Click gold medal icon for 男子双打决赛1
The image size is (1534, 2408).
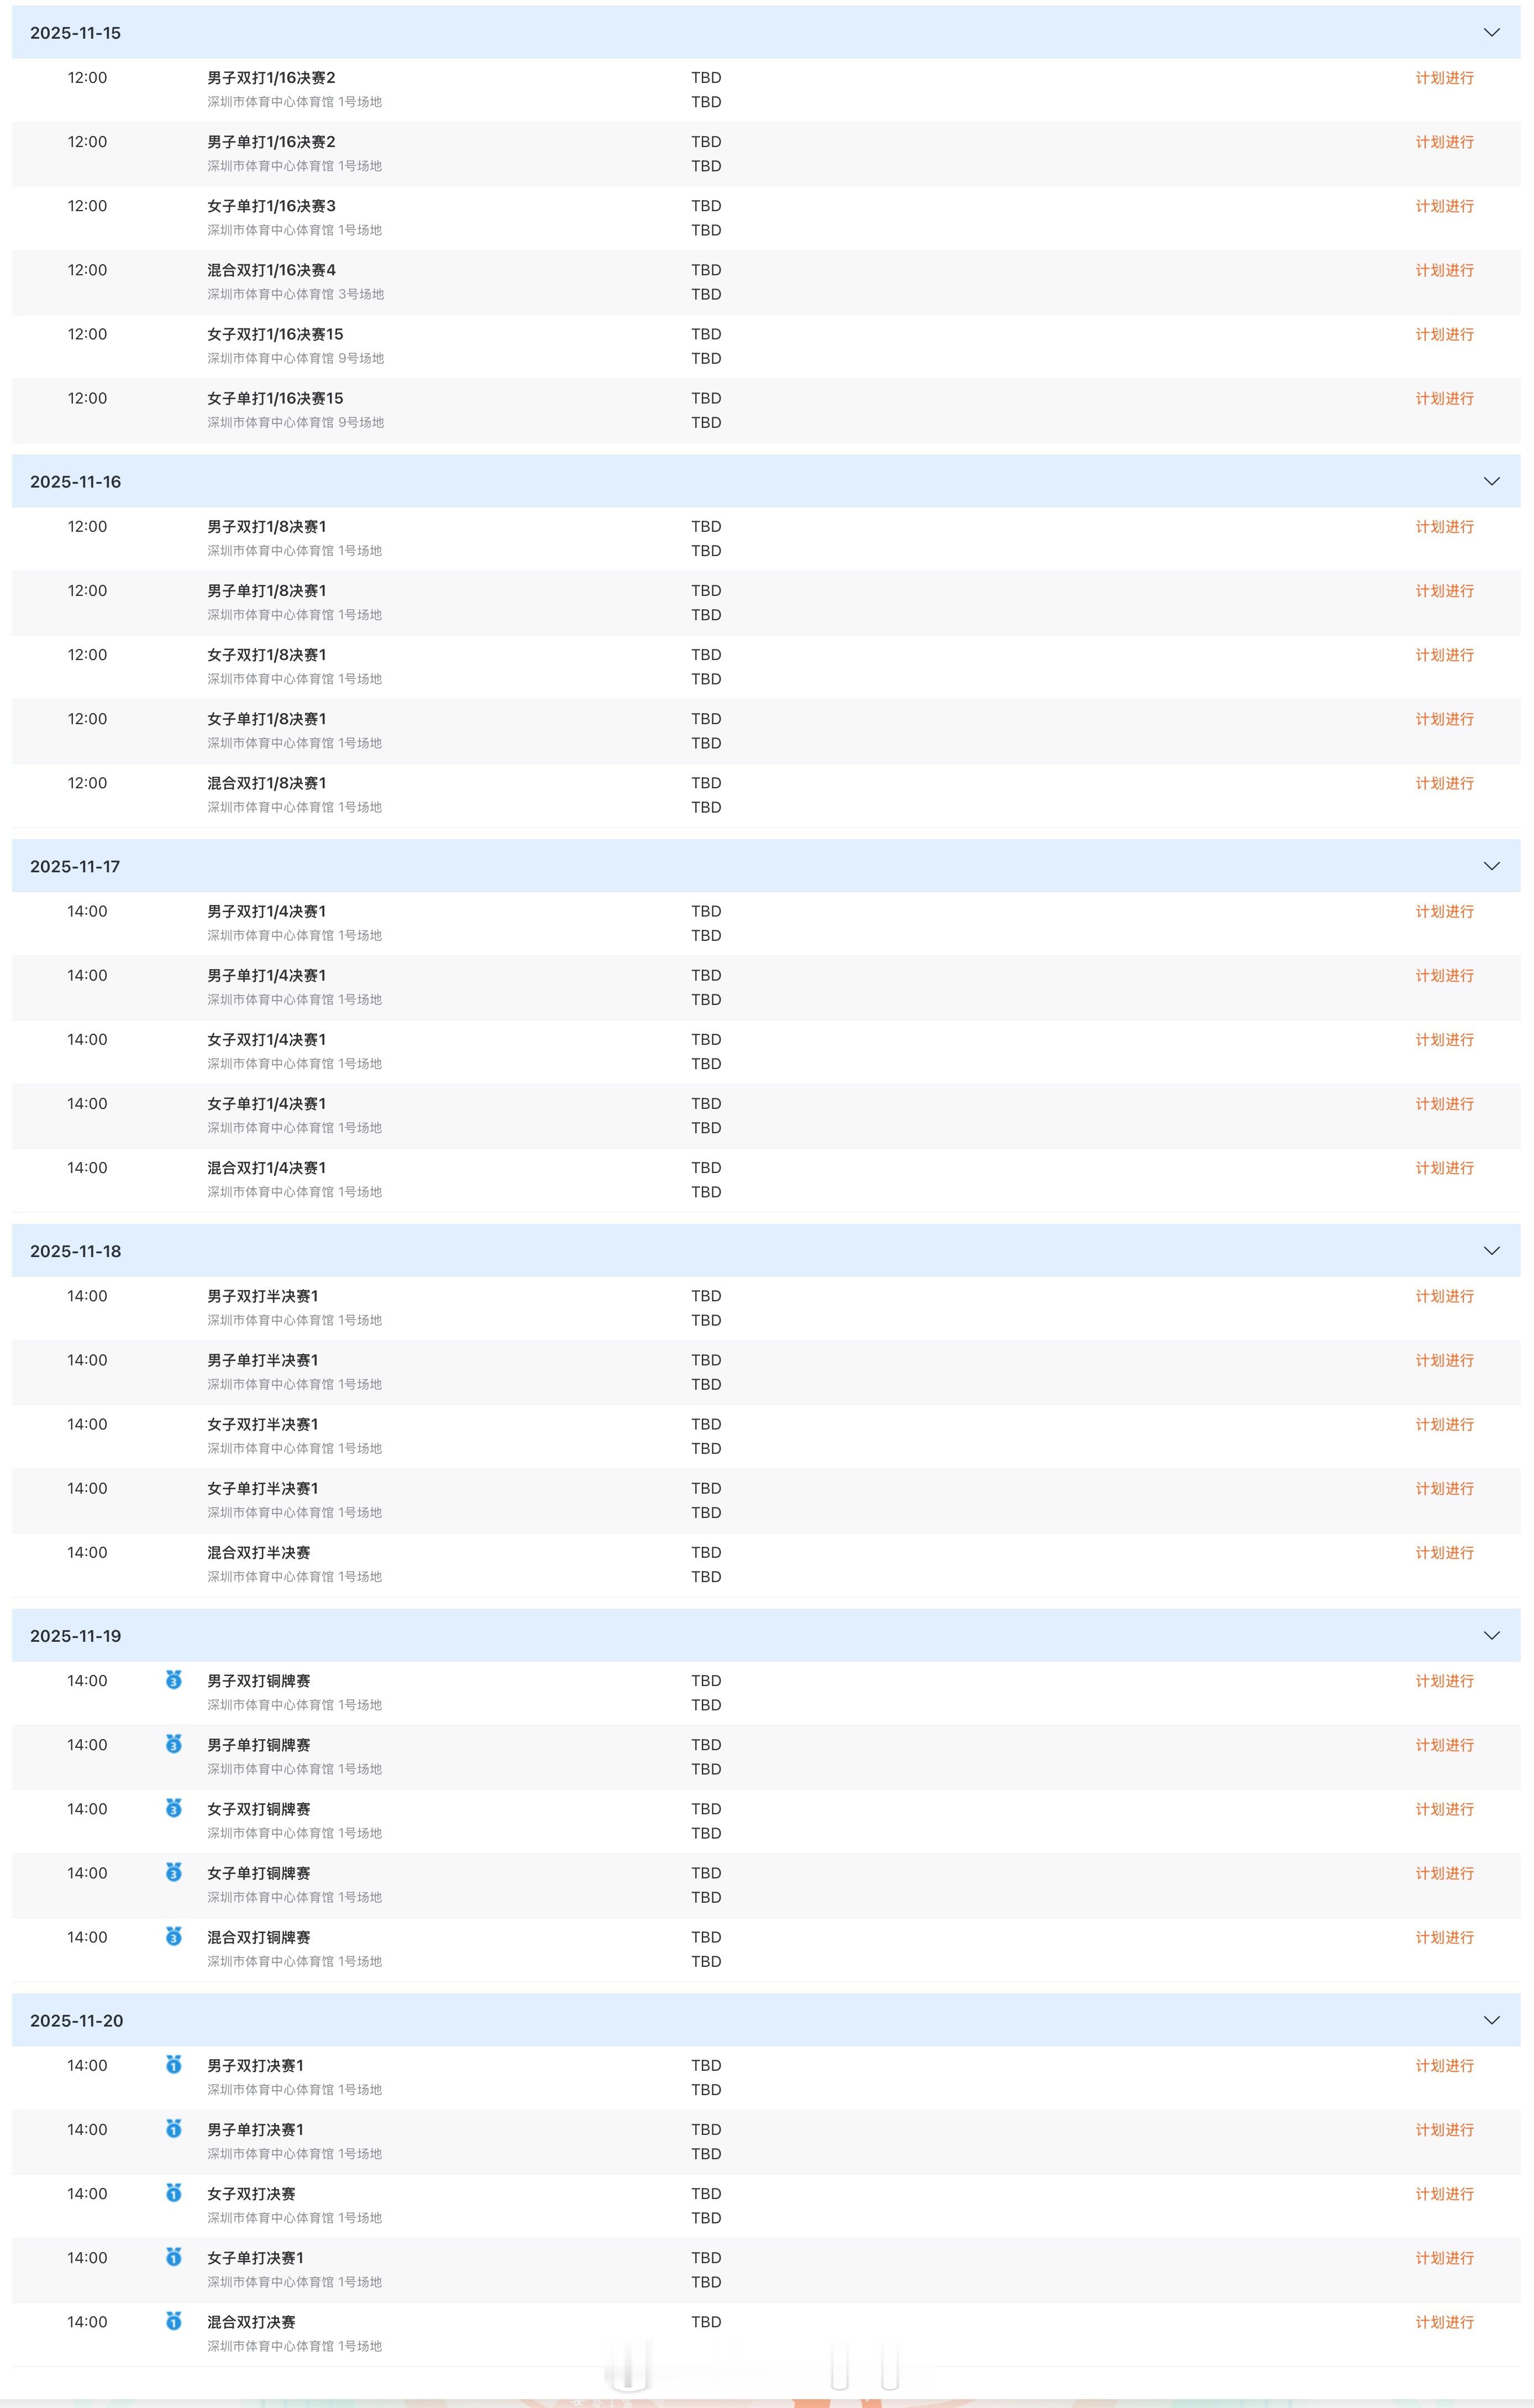[174, 2064]
